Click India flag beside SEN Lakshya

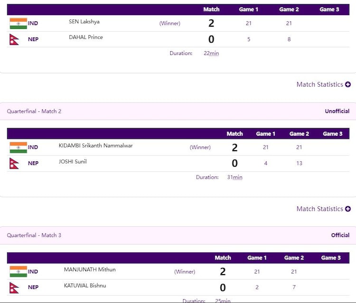(19, 23)
